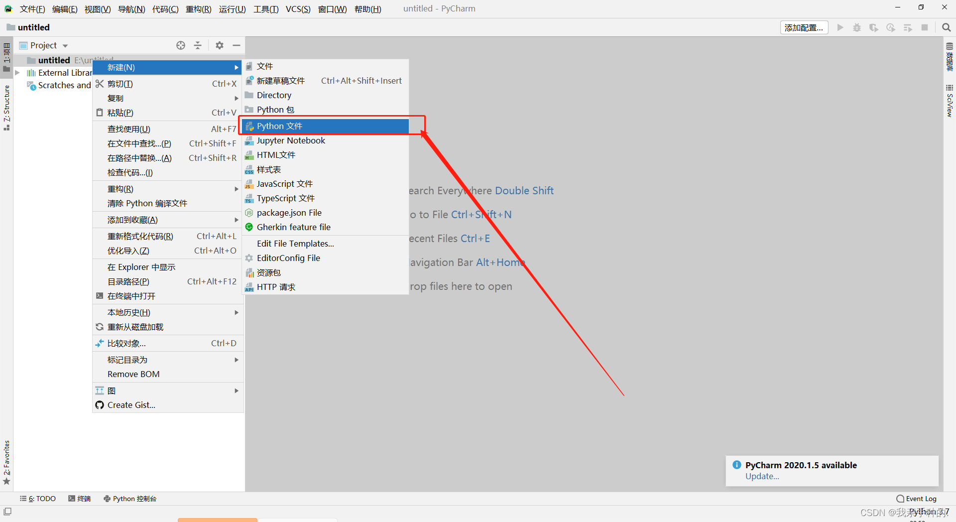
Task: Click Edit File Templates... entry
Action: [x=326, y=244]
